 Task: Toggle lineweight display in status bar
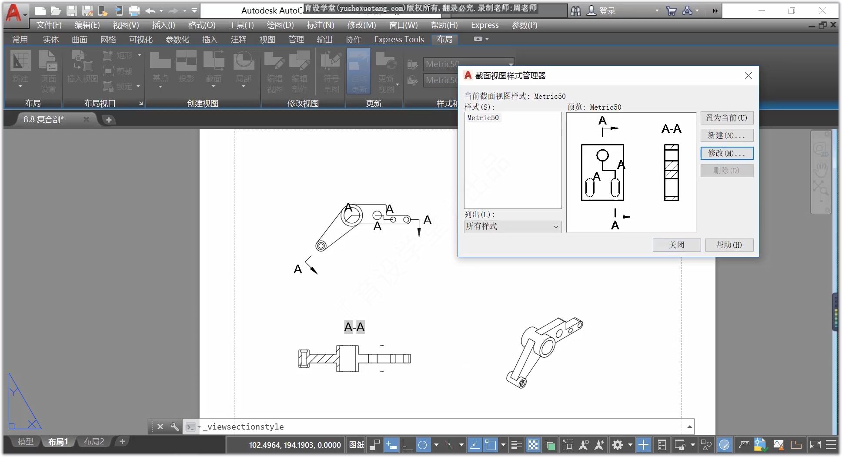pos(516,445)
